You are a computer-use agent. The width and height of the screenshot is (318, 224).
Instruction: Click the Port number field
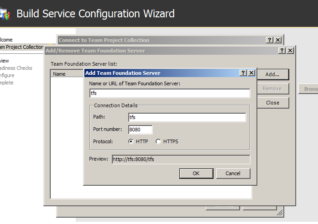click(x=141, y=130)
